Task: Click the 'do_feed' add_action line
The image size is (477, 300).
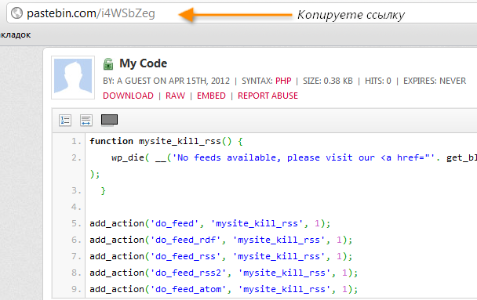Action: click(210, 223)
